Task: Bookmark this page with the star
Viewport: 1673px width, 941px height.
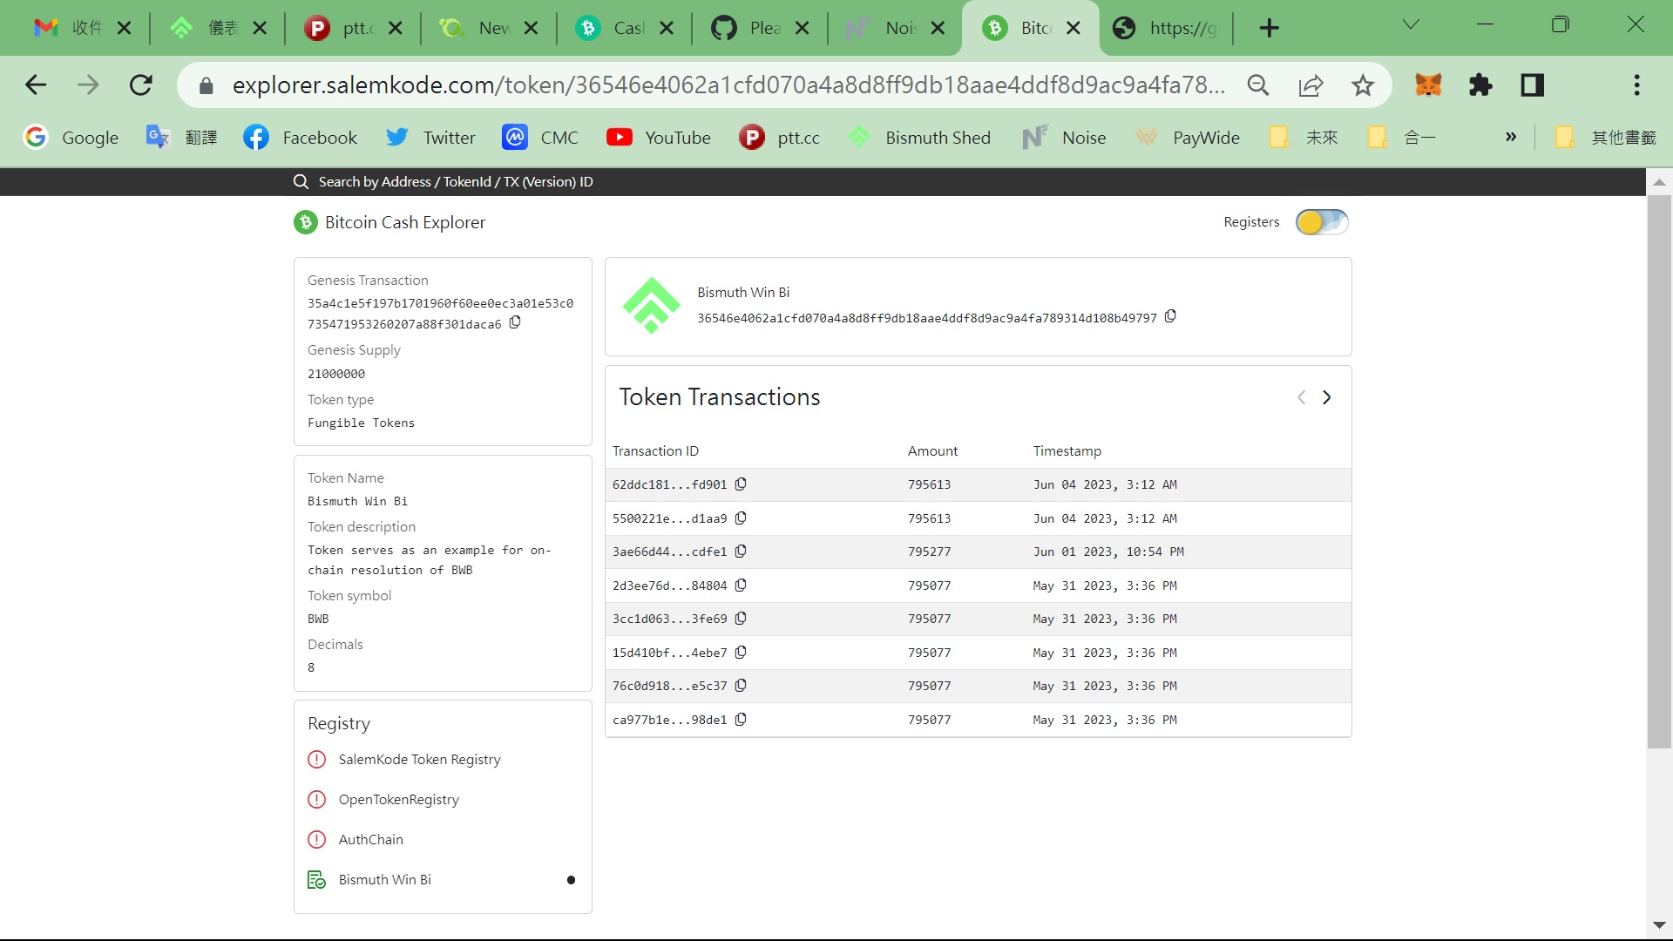Action: pos(1363,85)
